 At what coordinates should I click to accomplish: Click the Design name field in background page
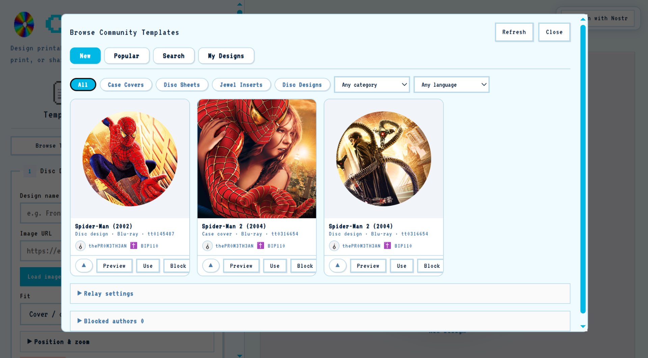[x=40, y=213]
